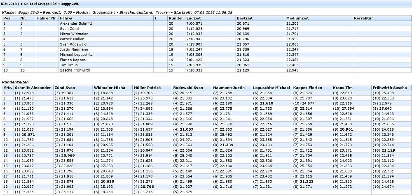Click the Fahrer Nr column header

tap(46, 18)
